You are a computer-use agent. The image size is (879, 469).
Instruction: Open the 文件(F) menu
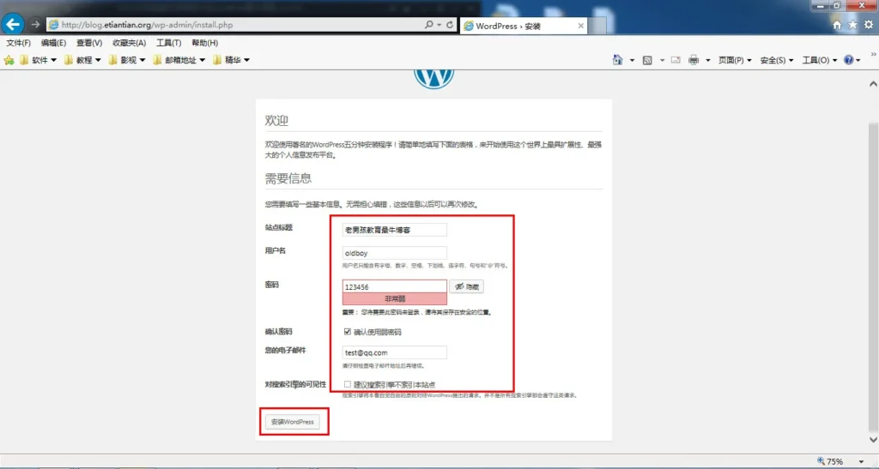tap(19, 43)
